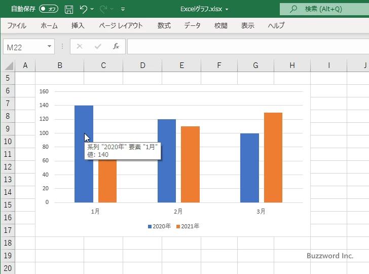Open the ファイル tab
Screen dimensions: 369x274
point(17,25)
